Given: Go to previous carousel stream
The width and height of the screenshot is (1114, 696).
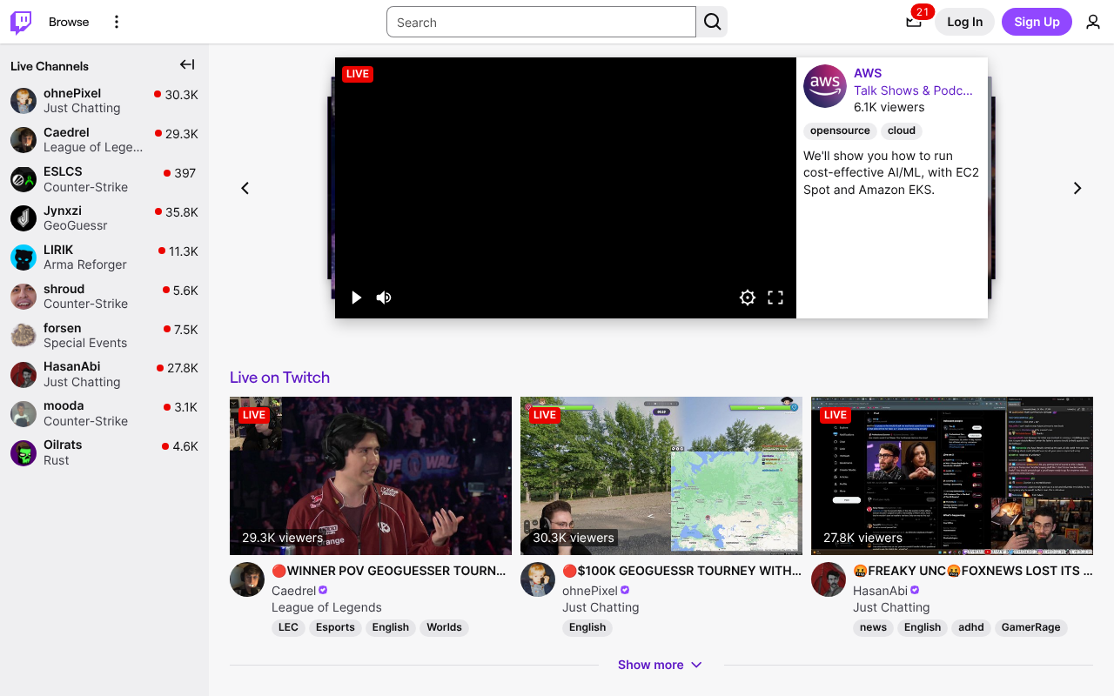Looking at the screenshot, I should [x=245, y=188].
